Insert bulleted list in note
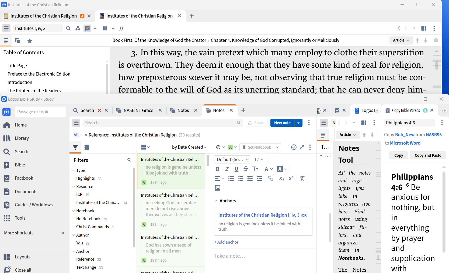The height and width of the screenshot is (273, 449). point(231,178)
